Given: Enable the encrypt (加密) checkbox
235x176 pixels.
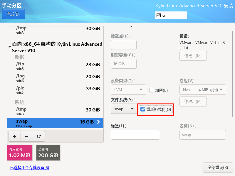Looking at the screenshot, I should (152, 90).
